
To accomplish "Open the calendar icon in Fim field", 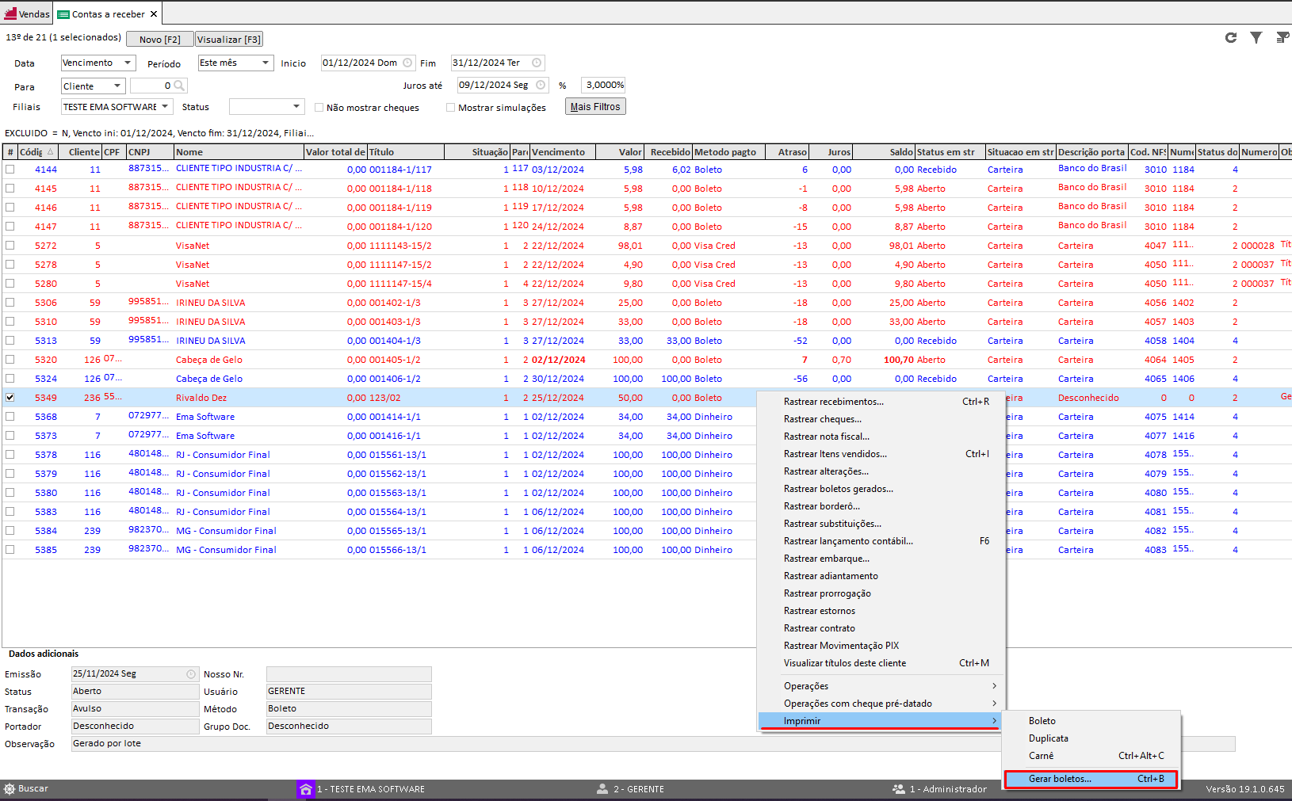I will [x=537, y=63].
